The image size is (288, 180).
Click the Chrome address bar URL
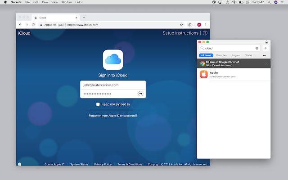[83, 25]
